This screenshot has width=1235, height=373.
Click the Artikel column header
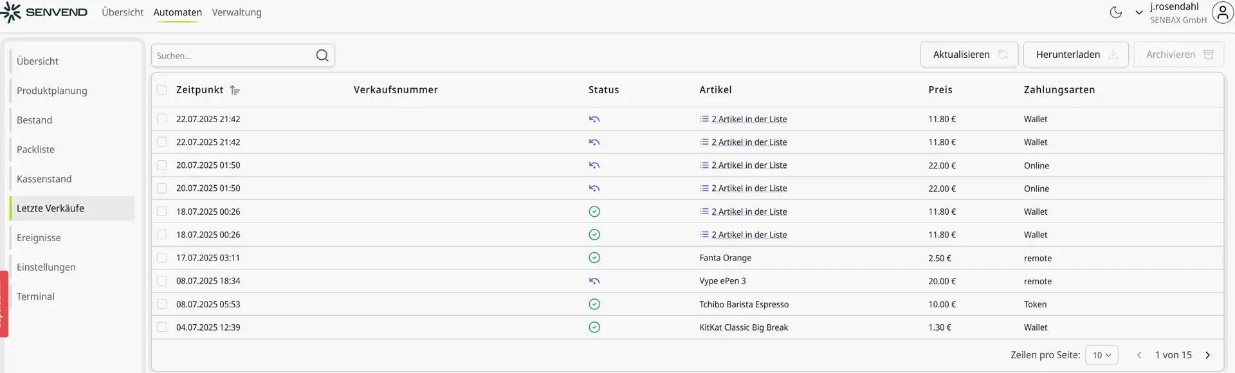coord(715,90)
